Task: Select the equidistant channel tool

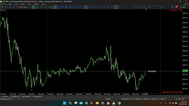Action: tap(134, 7)
